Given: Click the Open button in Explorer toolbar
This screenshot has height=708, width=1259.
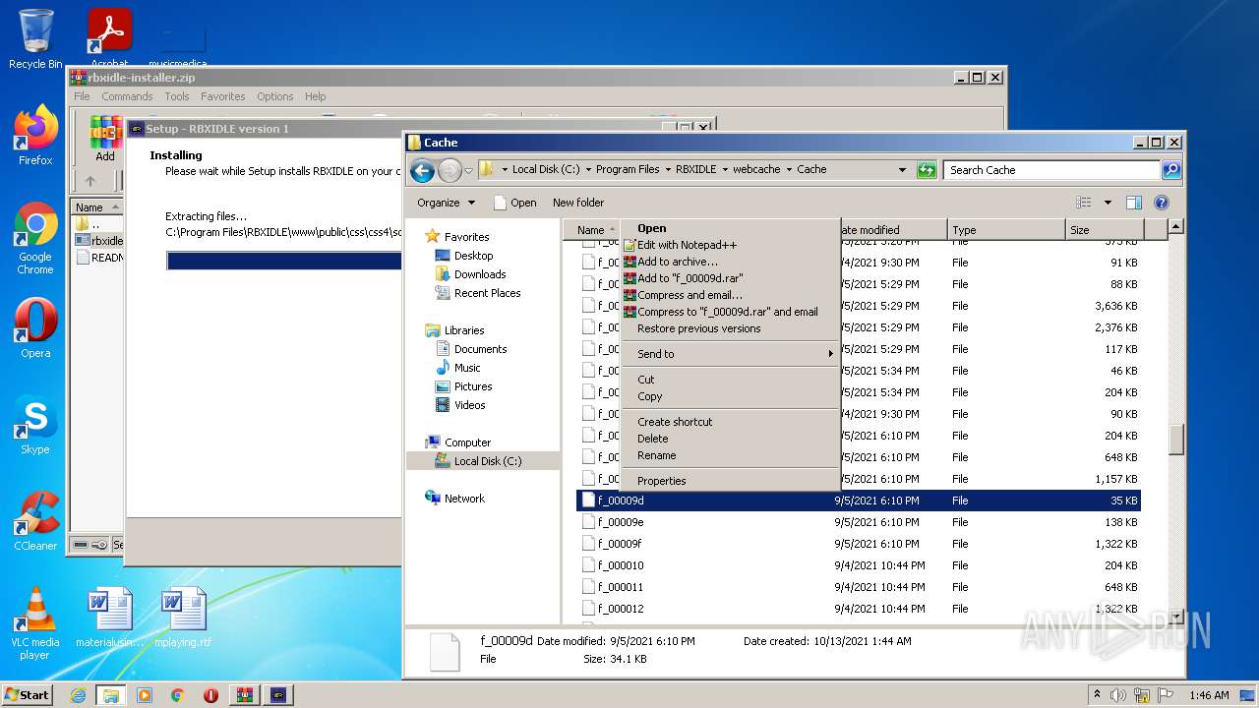Looking at the screenshot, I should [x=514, y=203].
